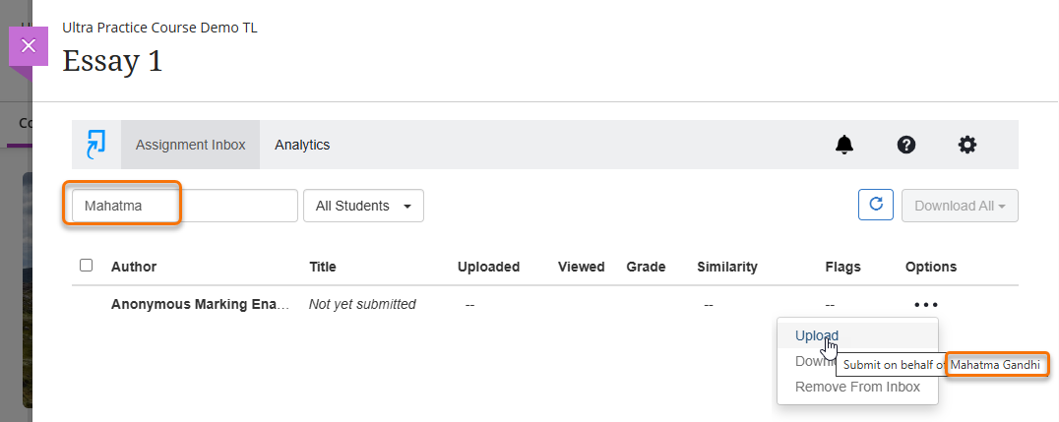
Task: Expand the All Students dropdown
Action: (x=363, y=206)
